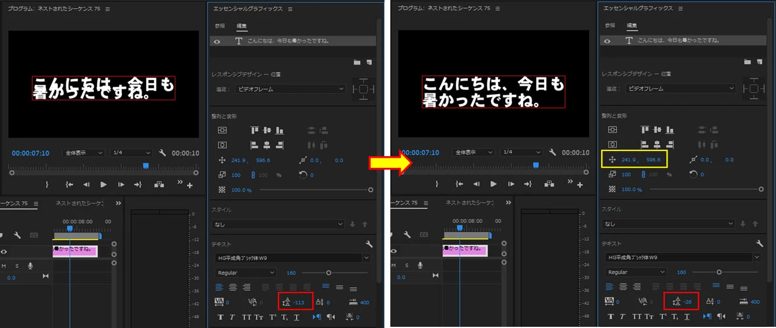Image resolution: width=776 pixels, height=328 pixels.
Task: Switch to 編集 tab in left screenshot
Action: tap(241, 26)
